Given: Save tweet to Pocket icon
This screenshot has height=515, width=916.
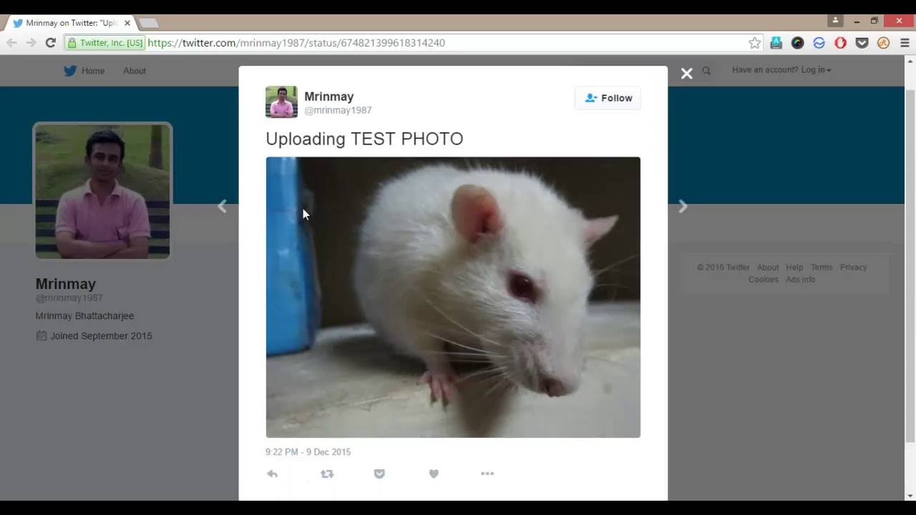Looking at the screenshot, I should coord(379,474).
